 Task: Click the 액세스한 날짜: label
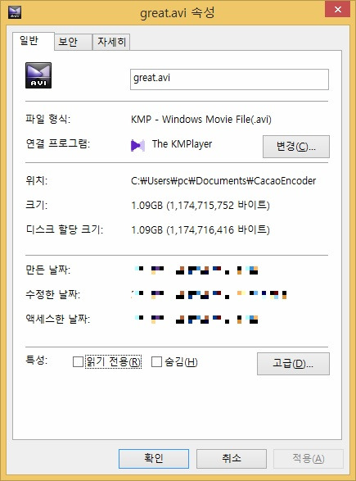coord(58,319)
